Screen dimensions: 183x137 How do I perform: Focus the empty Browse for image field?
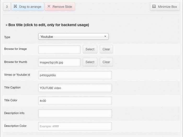pos(59,49)
